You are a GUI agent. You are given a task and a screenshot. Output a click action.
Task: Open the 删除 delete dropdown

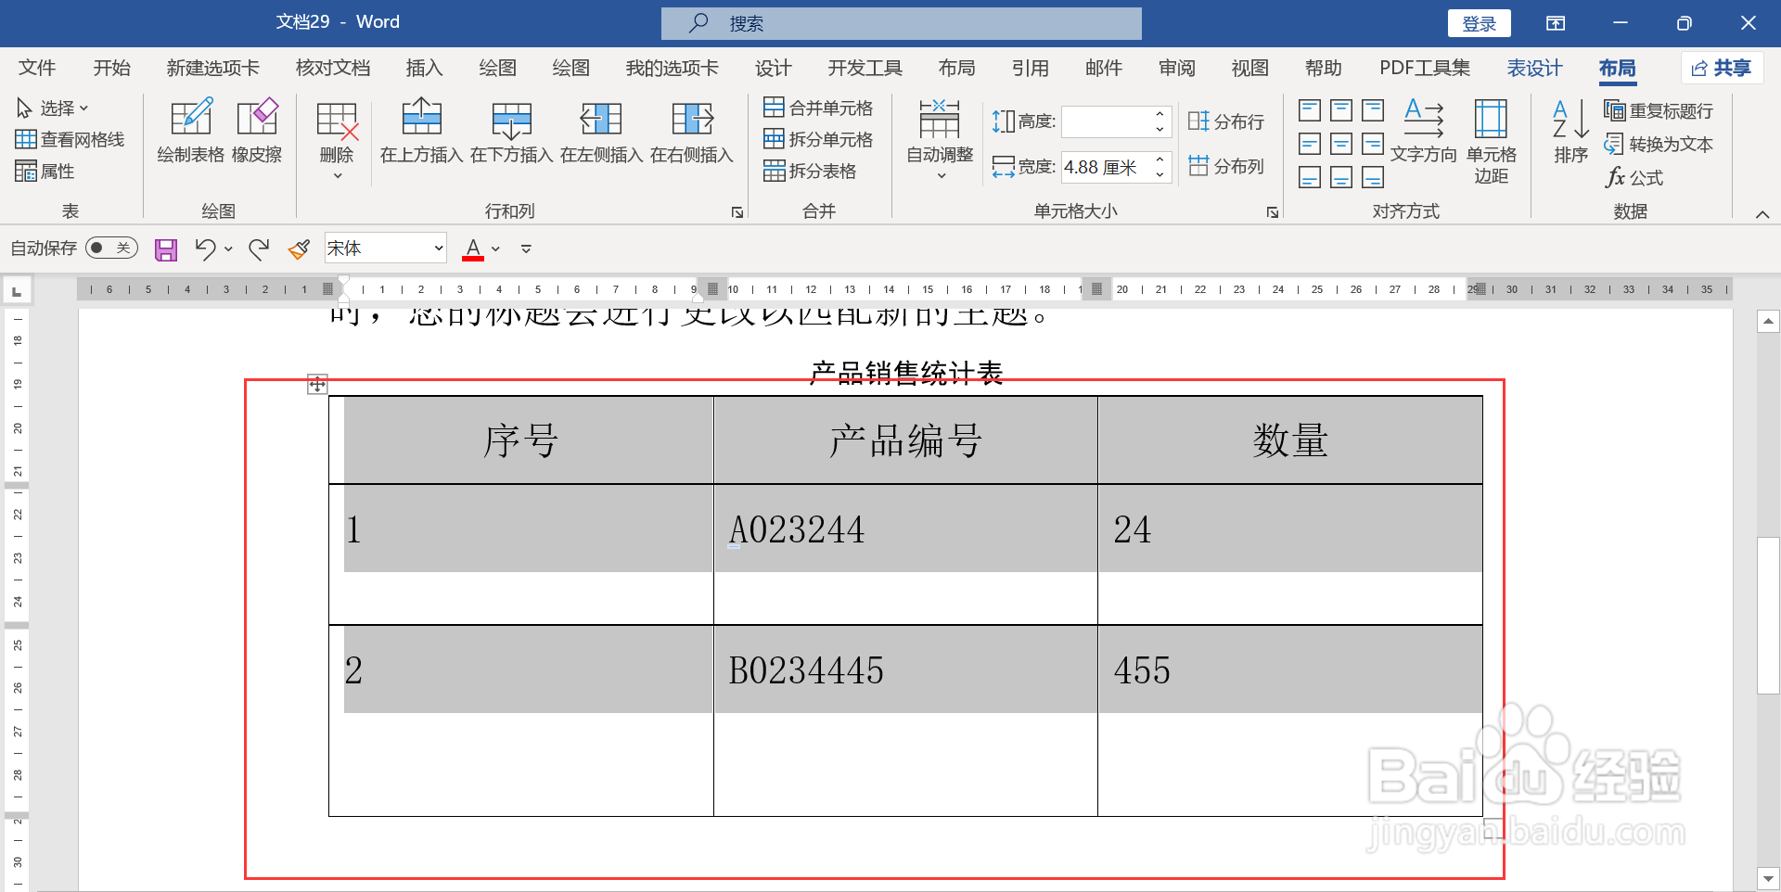tap(336, 137)
